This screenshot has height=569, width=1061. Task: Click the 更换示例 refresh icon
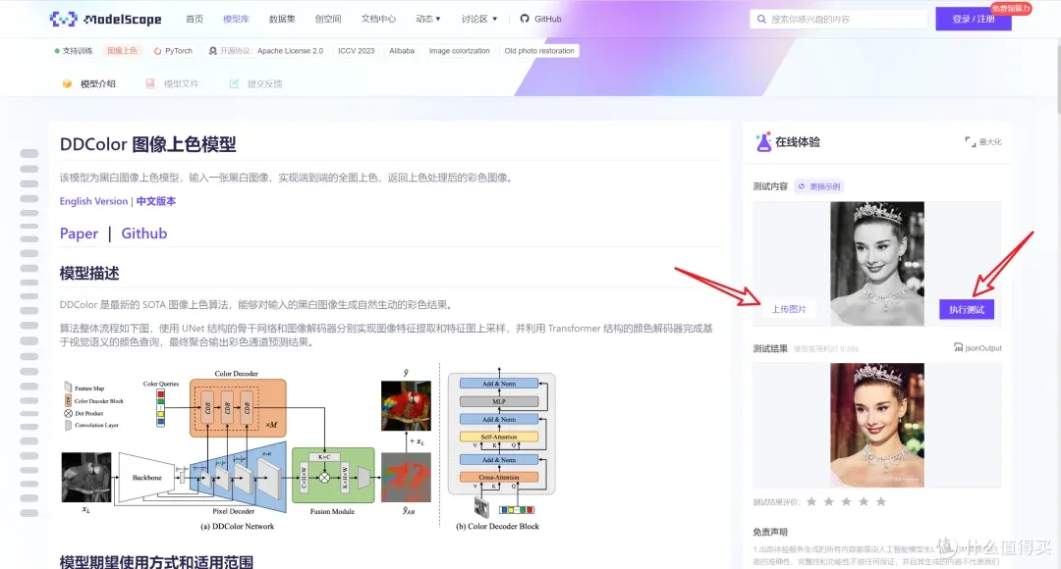[802, 186]
